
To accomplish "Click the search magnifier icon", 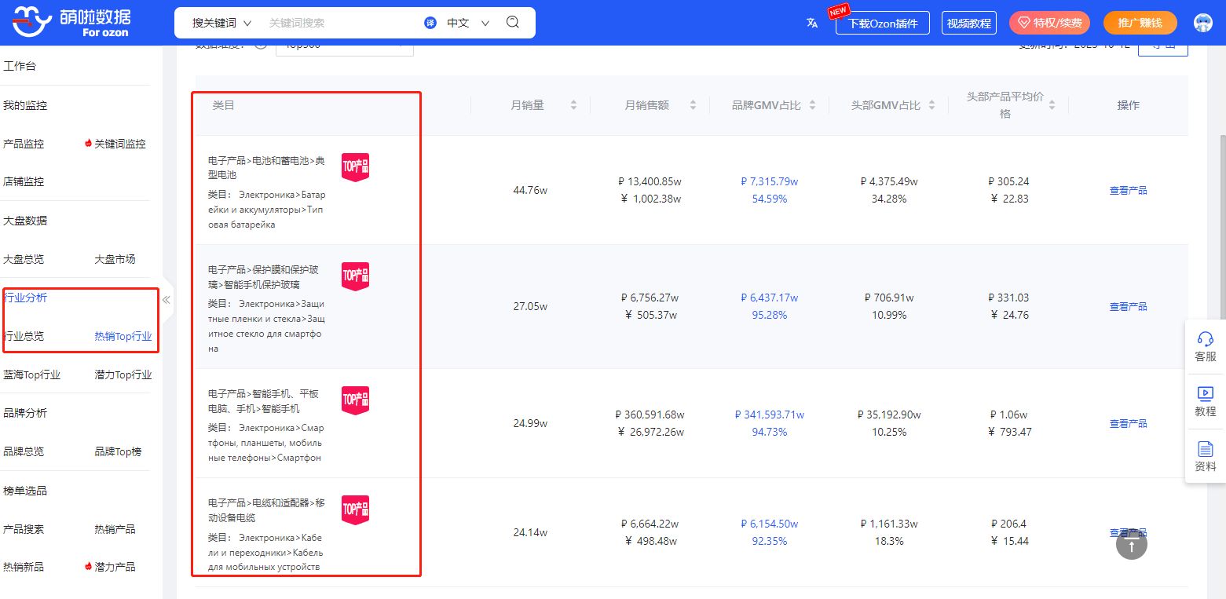I will point(513,23).
